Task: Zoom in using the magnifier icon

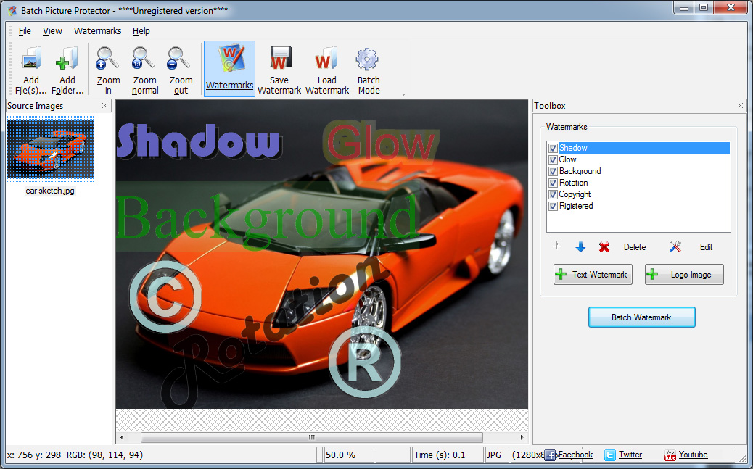Action: 108,59
